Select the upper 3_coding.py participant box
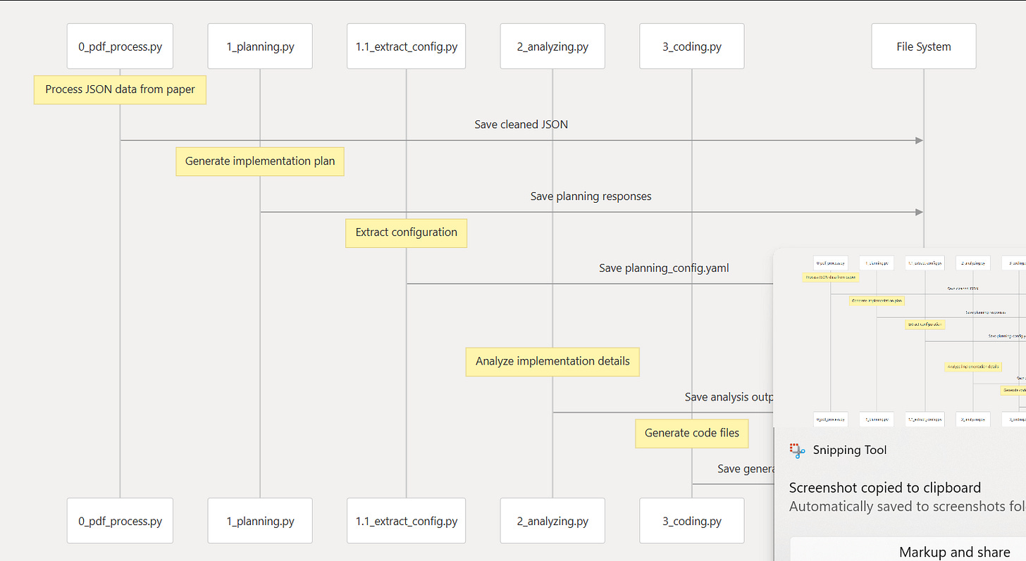1026x561 pixels. [x=692, y=46]
